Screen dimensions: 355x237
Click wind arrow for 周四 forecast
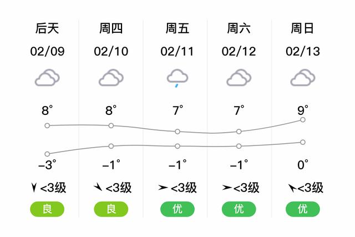tap(98, 187)
